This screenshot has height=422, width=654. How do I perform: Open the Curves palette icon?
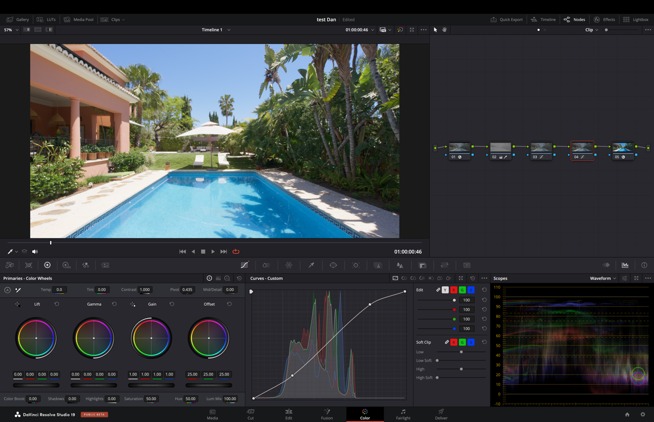pyautogui.click(x=244, y=265)
